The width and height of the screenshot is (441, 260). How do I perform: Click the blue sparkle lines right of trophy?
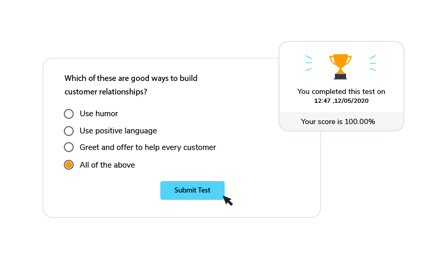coord(373,63)
